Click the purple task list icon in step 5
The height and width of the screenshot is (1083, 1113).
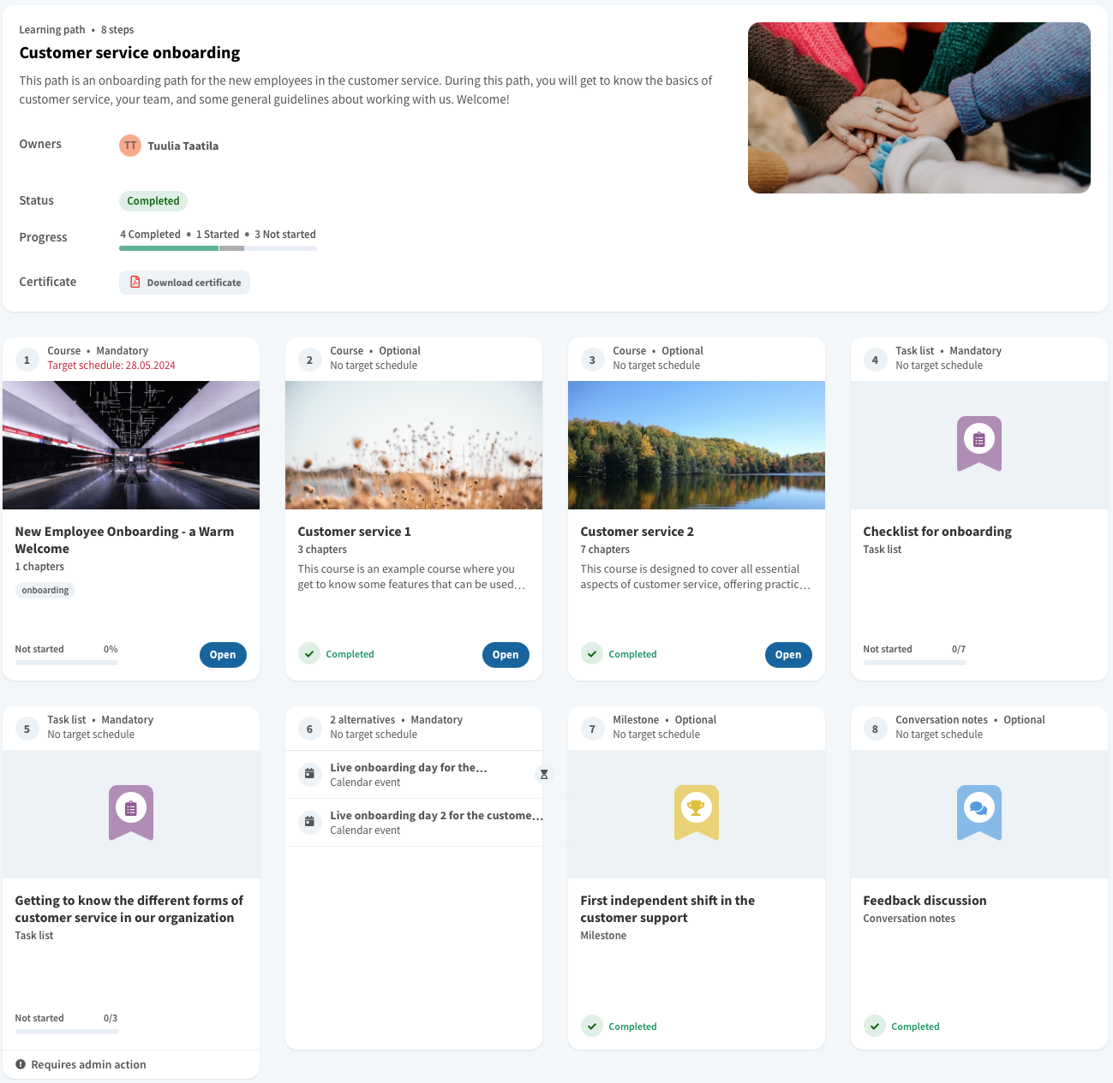tap(131, 811)
